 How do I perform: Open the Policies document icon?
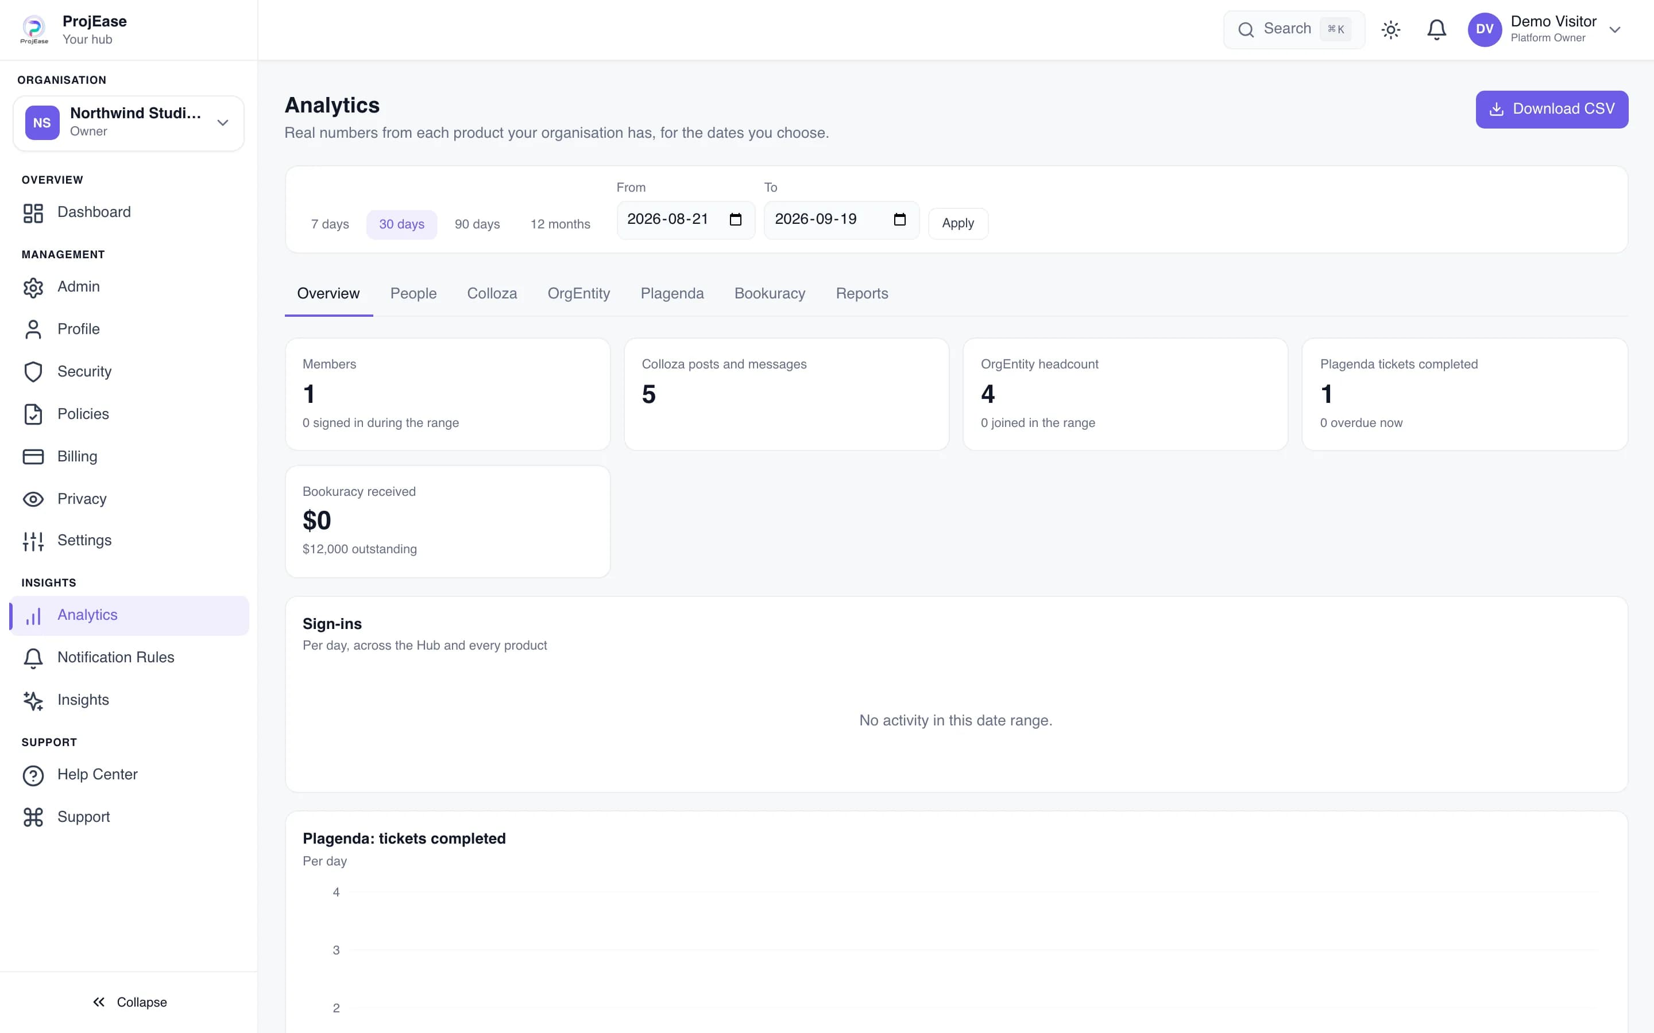(x=33, y=415)
